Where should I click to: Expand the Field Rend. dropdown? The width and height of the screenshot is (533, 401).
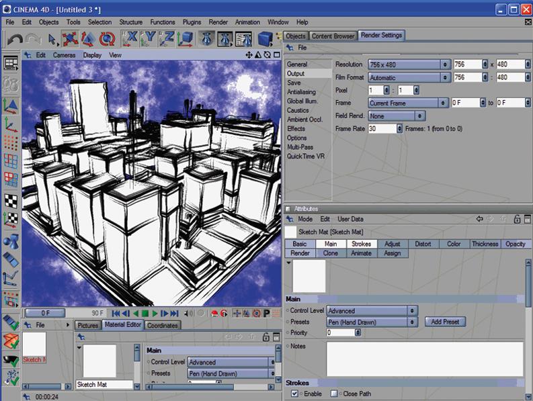(x=397, y=116)
